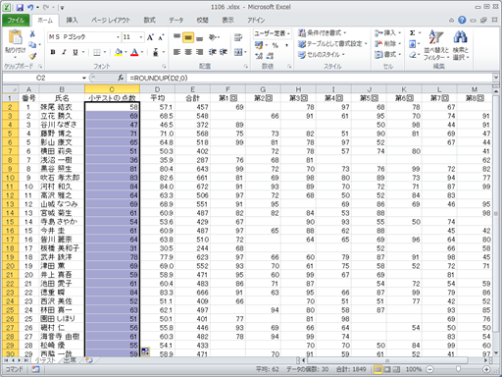Switch to the Page Layout tab
Viewport: 502px width, 377px height.
point(111,21)
